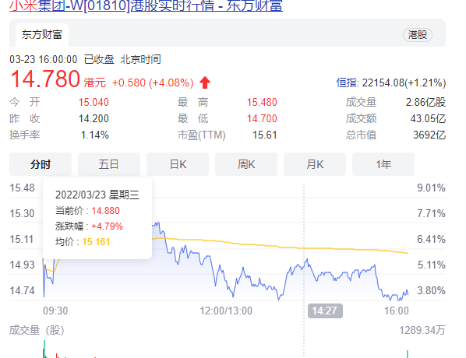Click tooltip current price 14.880

click(105, 211)
